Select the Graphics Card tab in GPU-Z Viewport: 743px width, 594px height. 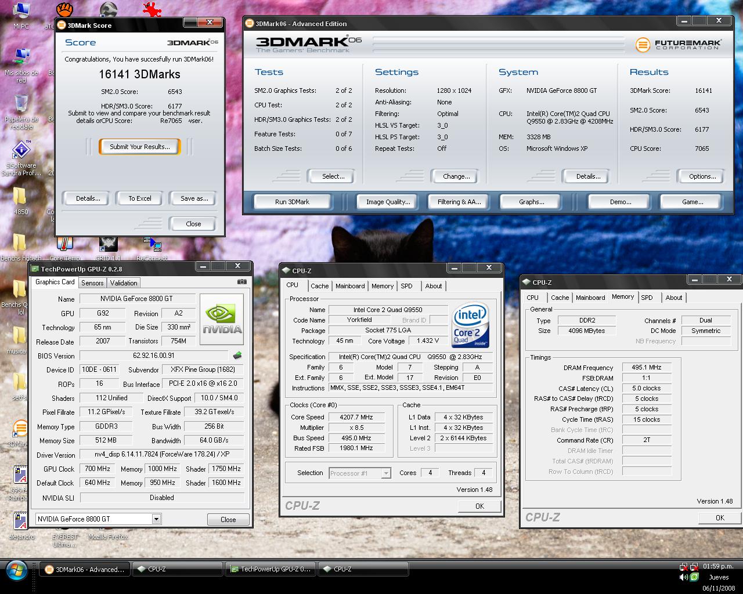point(55,282)
